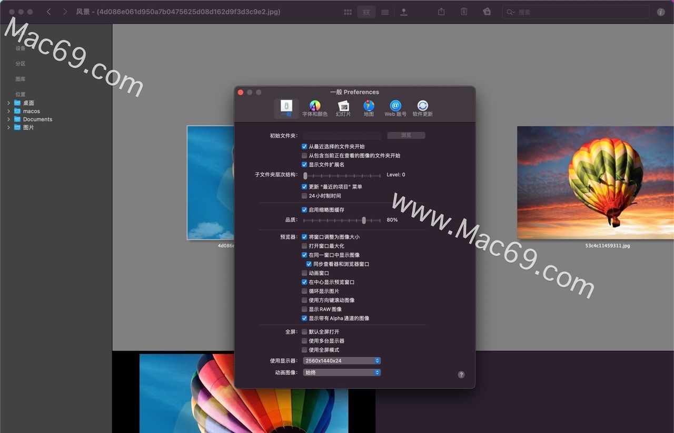This screenshot has height=433, width=674.
Task: Open search options via the magnifier icon
Action: pyautogui.click(x=510, y=12)
